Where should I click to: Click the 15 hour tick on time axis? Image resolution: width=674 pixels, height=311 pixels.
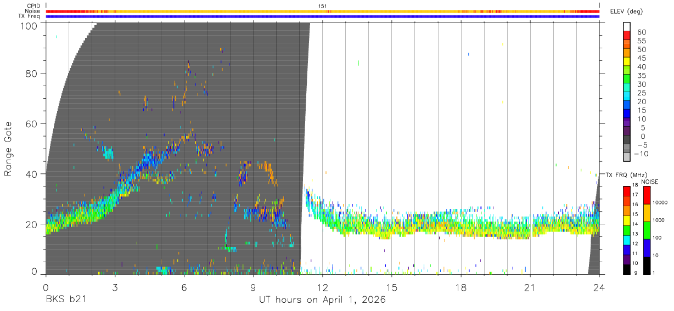pos(392,287)
